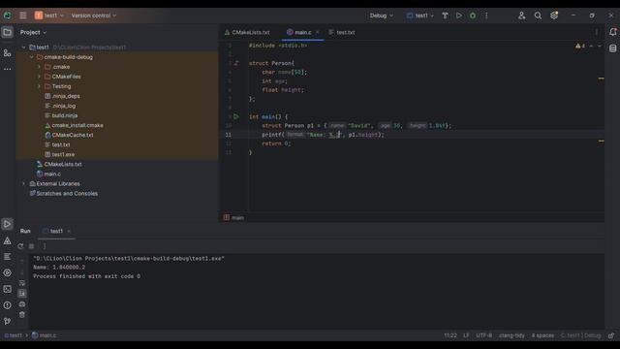Open Messages tool window icon
This screenshot has width=620, height=349.
(7, 257)
